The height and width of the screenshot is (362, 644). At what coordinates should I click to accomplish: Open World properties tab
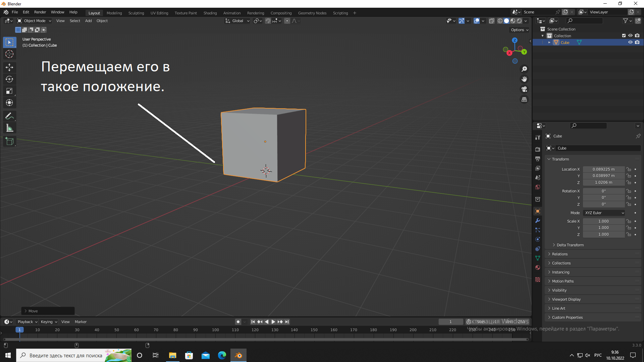click(538, 187)
